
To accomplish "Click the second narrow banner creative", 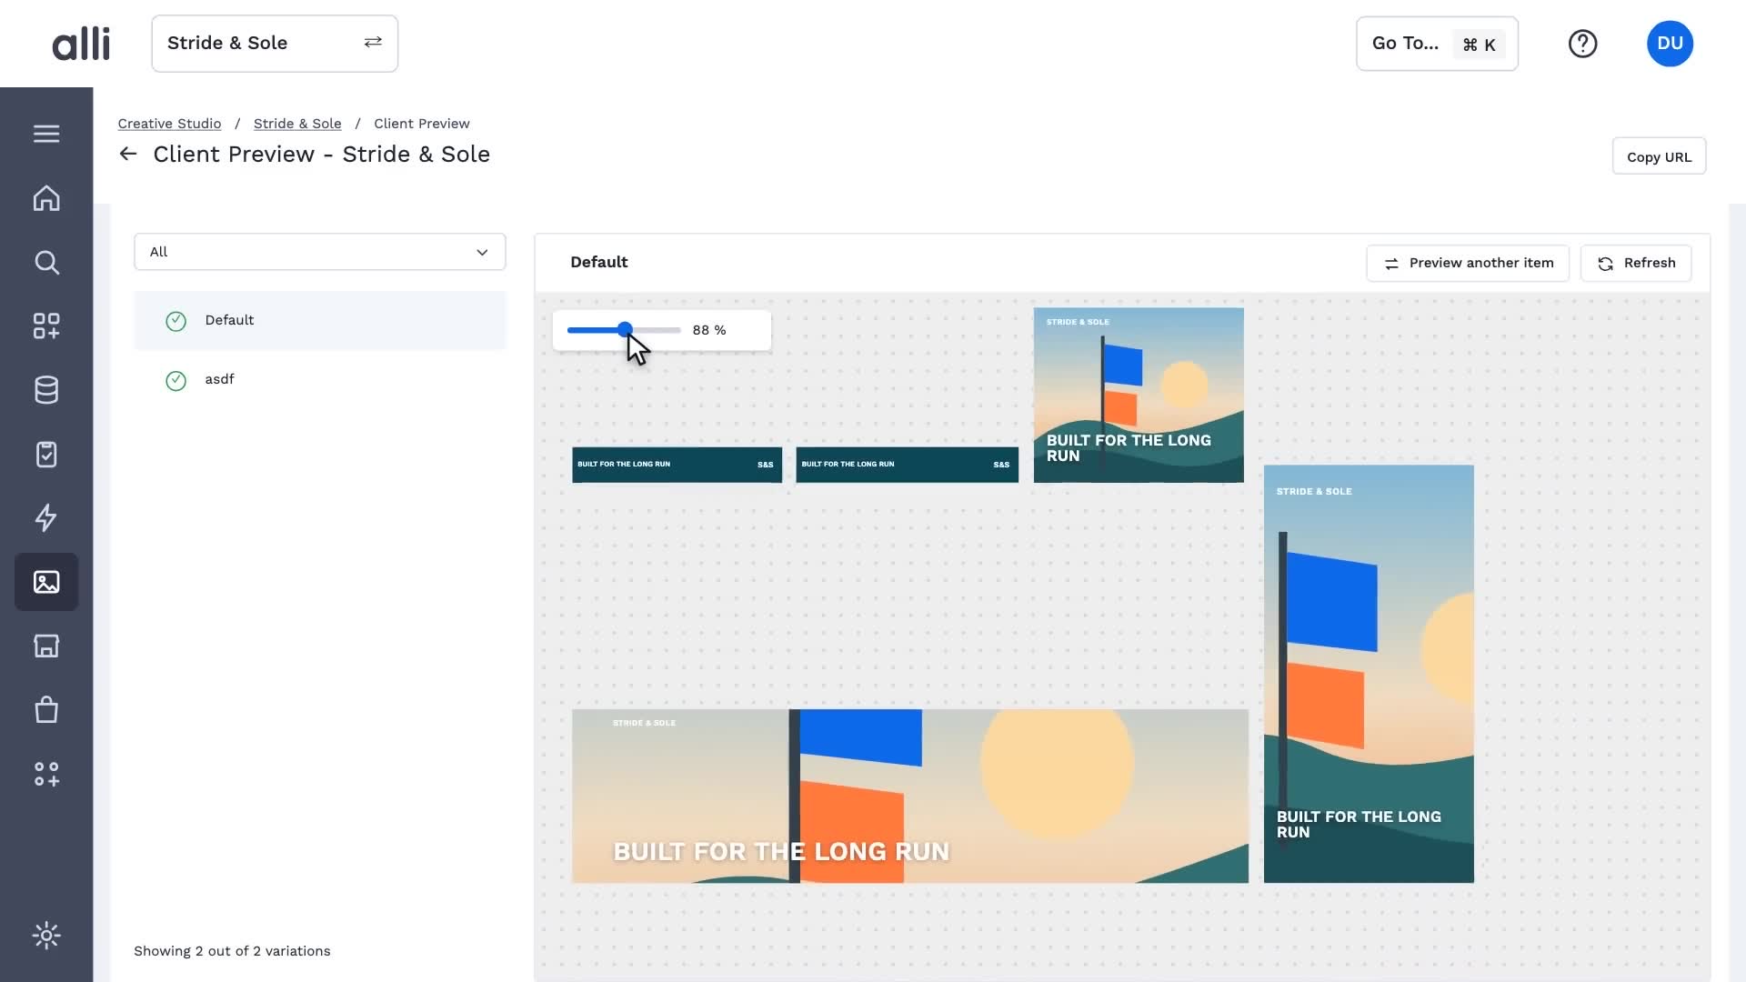I will coord(907,465).
